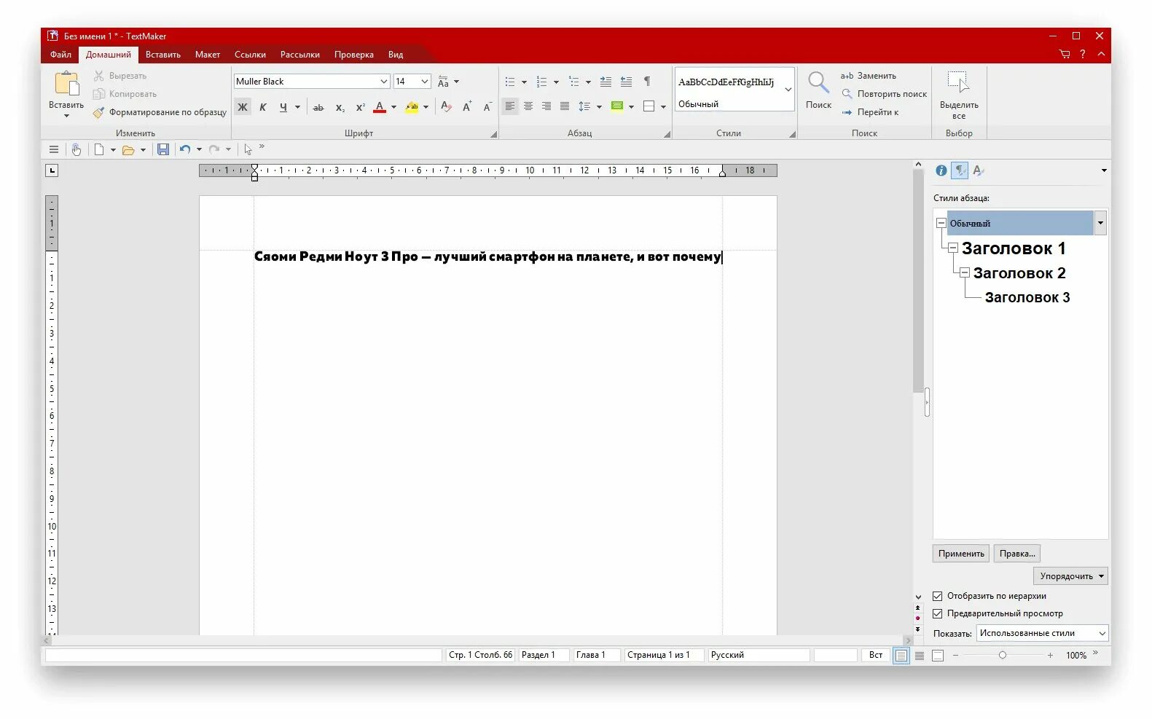Select Заголовок 1 style
This screenshot has width=1152, height=719.
pos(1014,248)
